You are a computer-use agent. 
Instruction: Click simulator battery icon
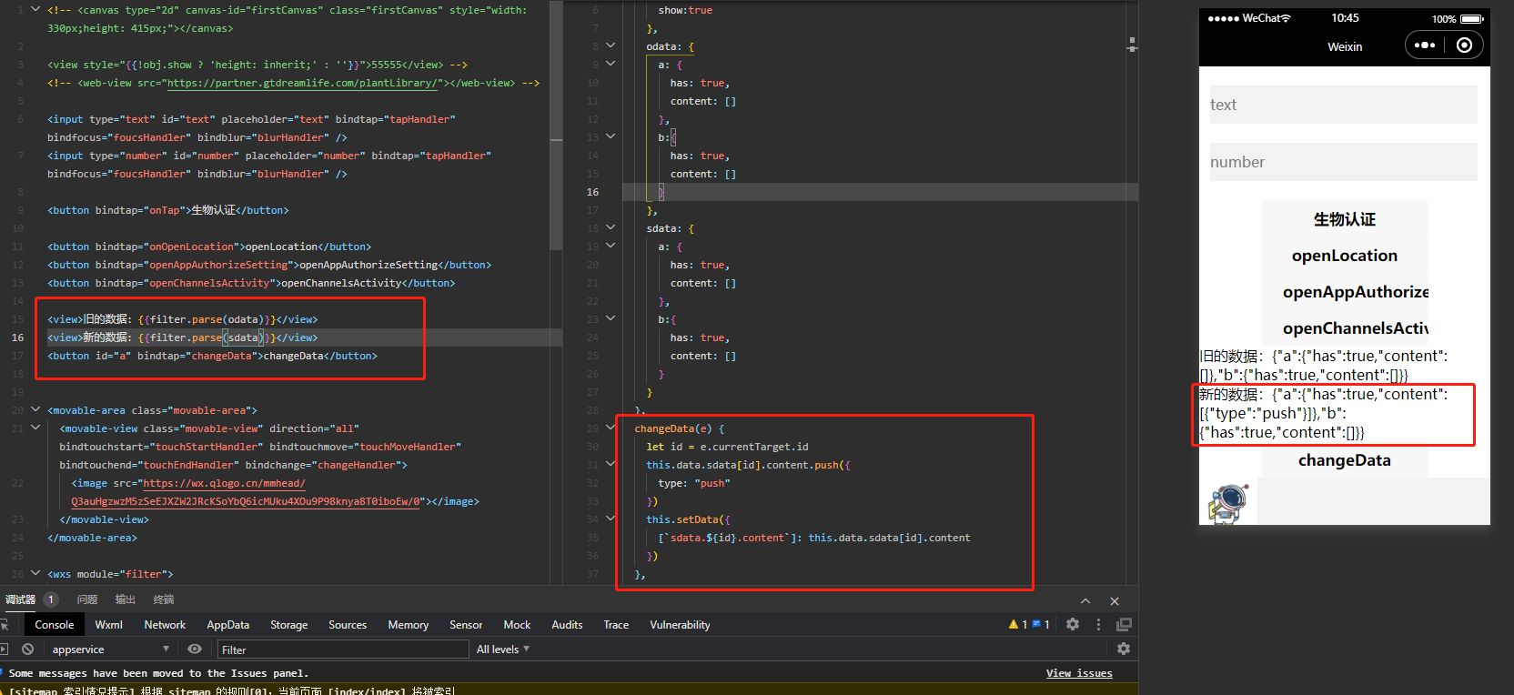pos(1472,19)
